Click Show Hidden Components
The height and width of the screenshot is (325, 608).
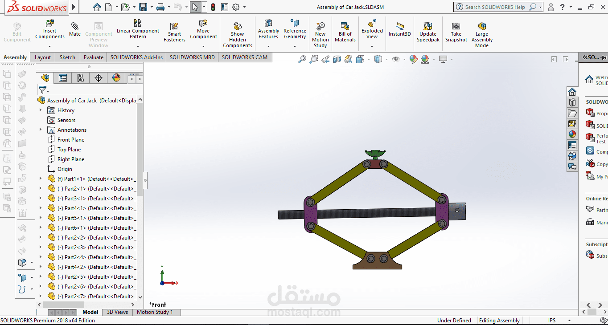pyautogui.click(x=238, y=35)
